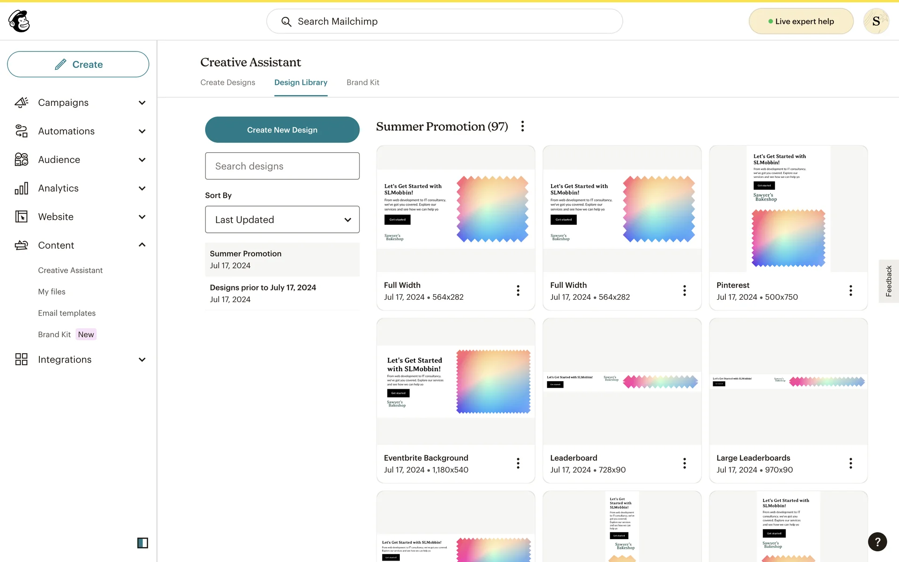Viewport: 899px width, 562px height.
Task: Click the Website sidebar icon
Action: tap(22, 217)
